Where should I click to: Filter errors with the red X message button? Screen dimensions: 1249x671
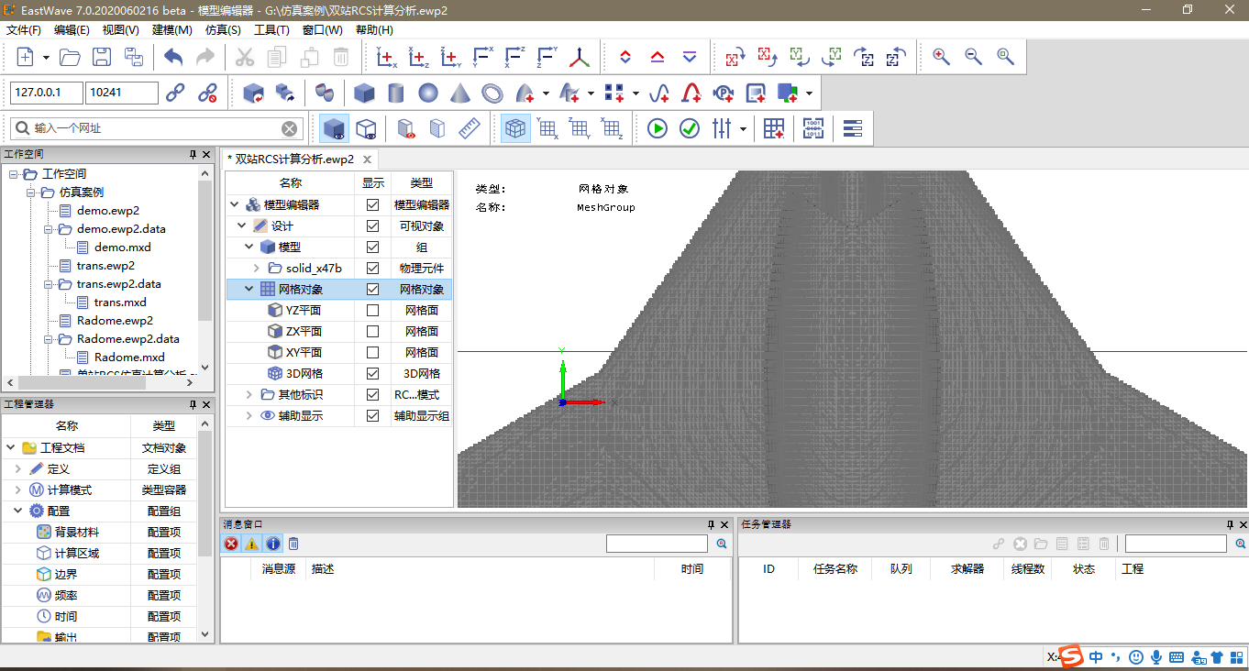pos(231,544)
